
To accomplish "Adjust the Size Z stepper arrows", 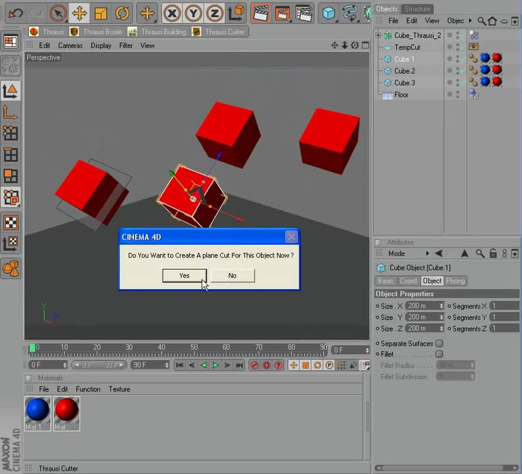I will coord(442,329).
